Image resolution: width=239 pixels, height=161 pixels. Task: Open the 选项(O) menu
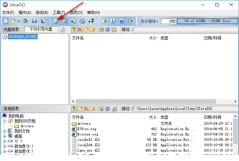coord(76,13)
